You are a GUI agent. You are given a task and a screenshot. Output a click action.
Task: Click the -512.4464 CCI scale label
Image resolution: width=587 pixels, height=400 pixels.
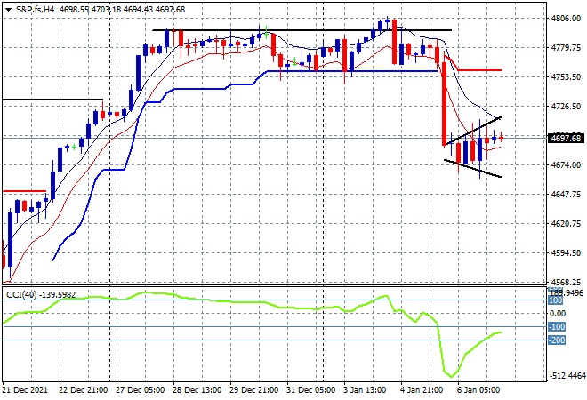pos(567,376)
